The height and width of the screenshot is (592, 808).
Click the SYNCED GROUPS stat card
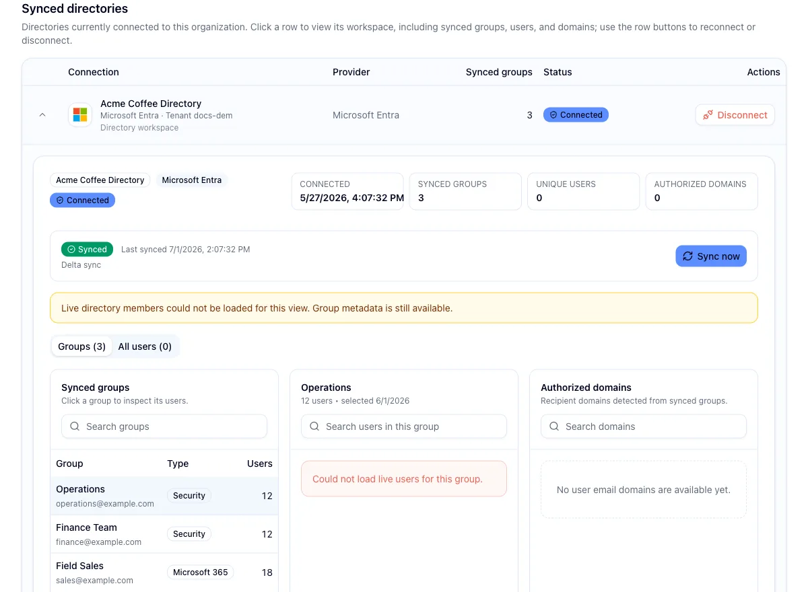pos(465,191)
